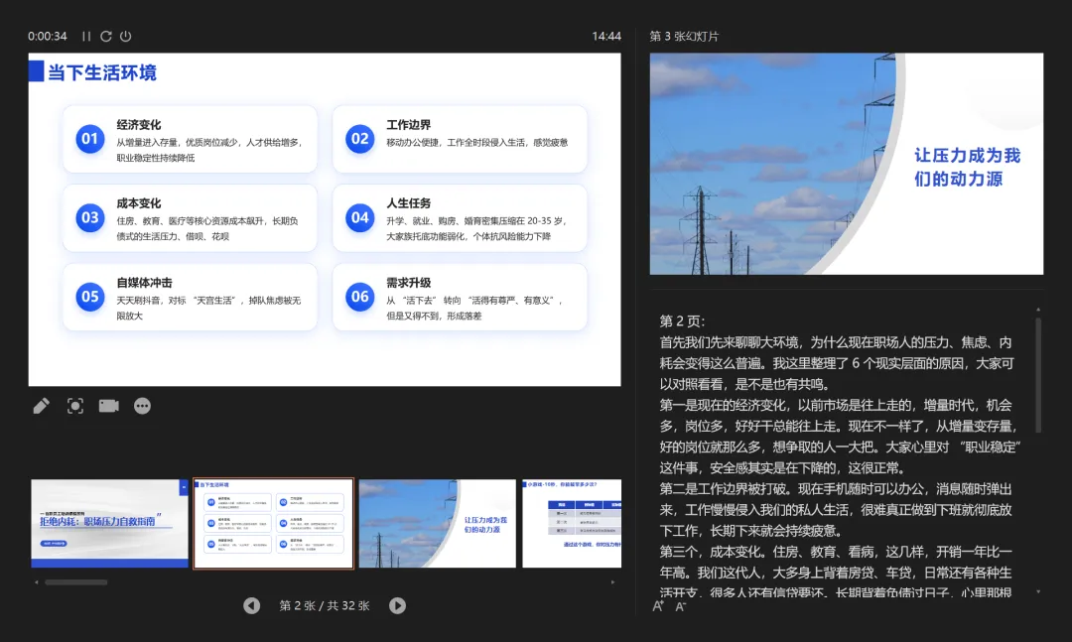Decrease notes font size
The width and height of the screenshot is (1072, 642).
pos(680,606)
